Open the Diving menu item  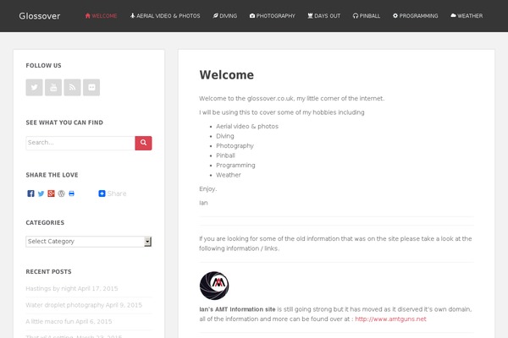(225, 16)
